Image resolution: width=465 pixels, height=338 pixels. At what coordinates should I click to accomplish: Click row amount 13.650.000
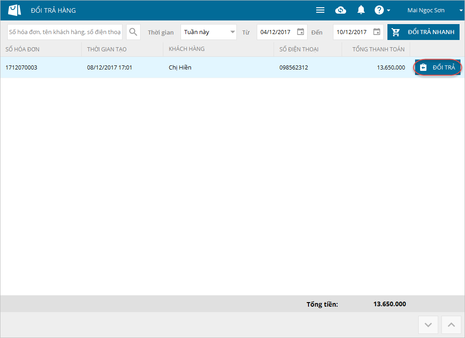391,67
